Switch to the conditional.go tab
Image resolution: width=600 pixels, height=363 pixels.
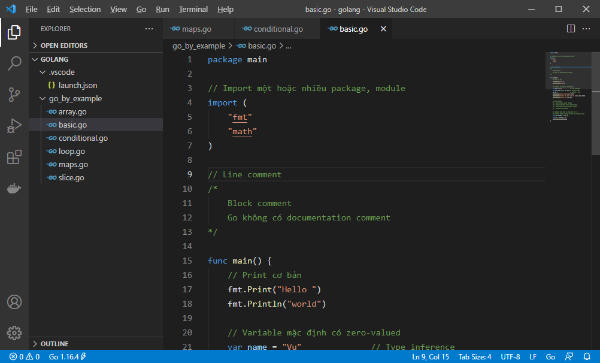278,29
